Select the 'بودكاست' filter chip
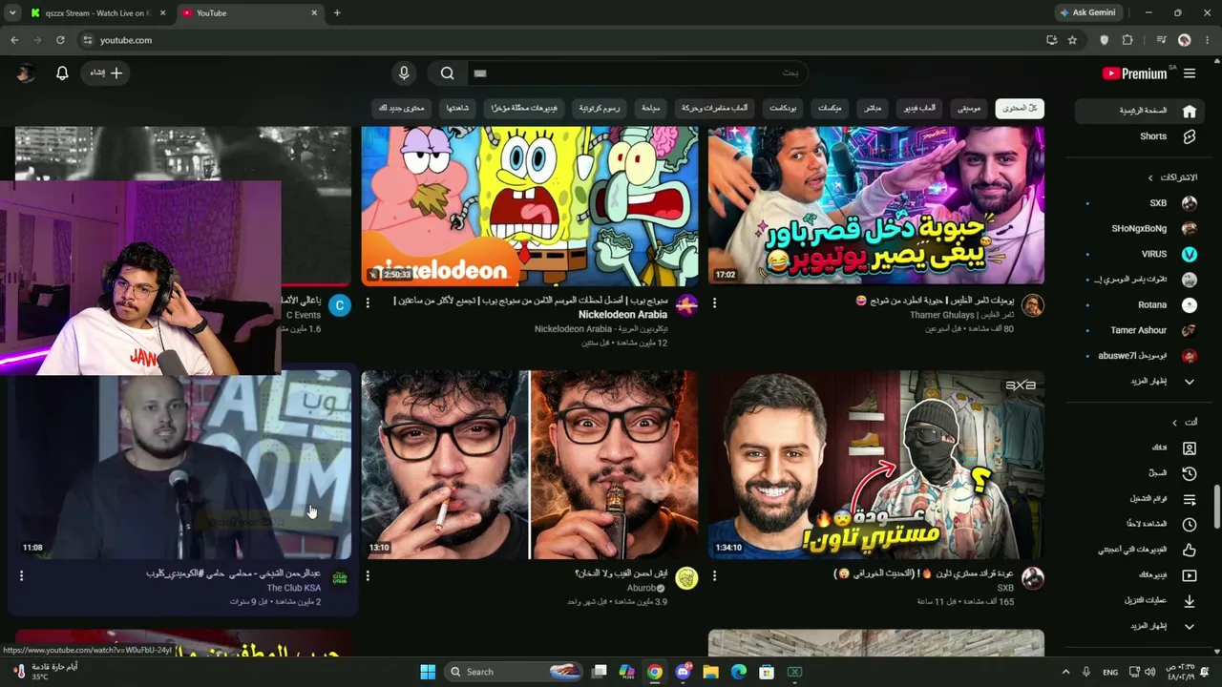This screenshot has height=687, width=1222. [783, 109]
